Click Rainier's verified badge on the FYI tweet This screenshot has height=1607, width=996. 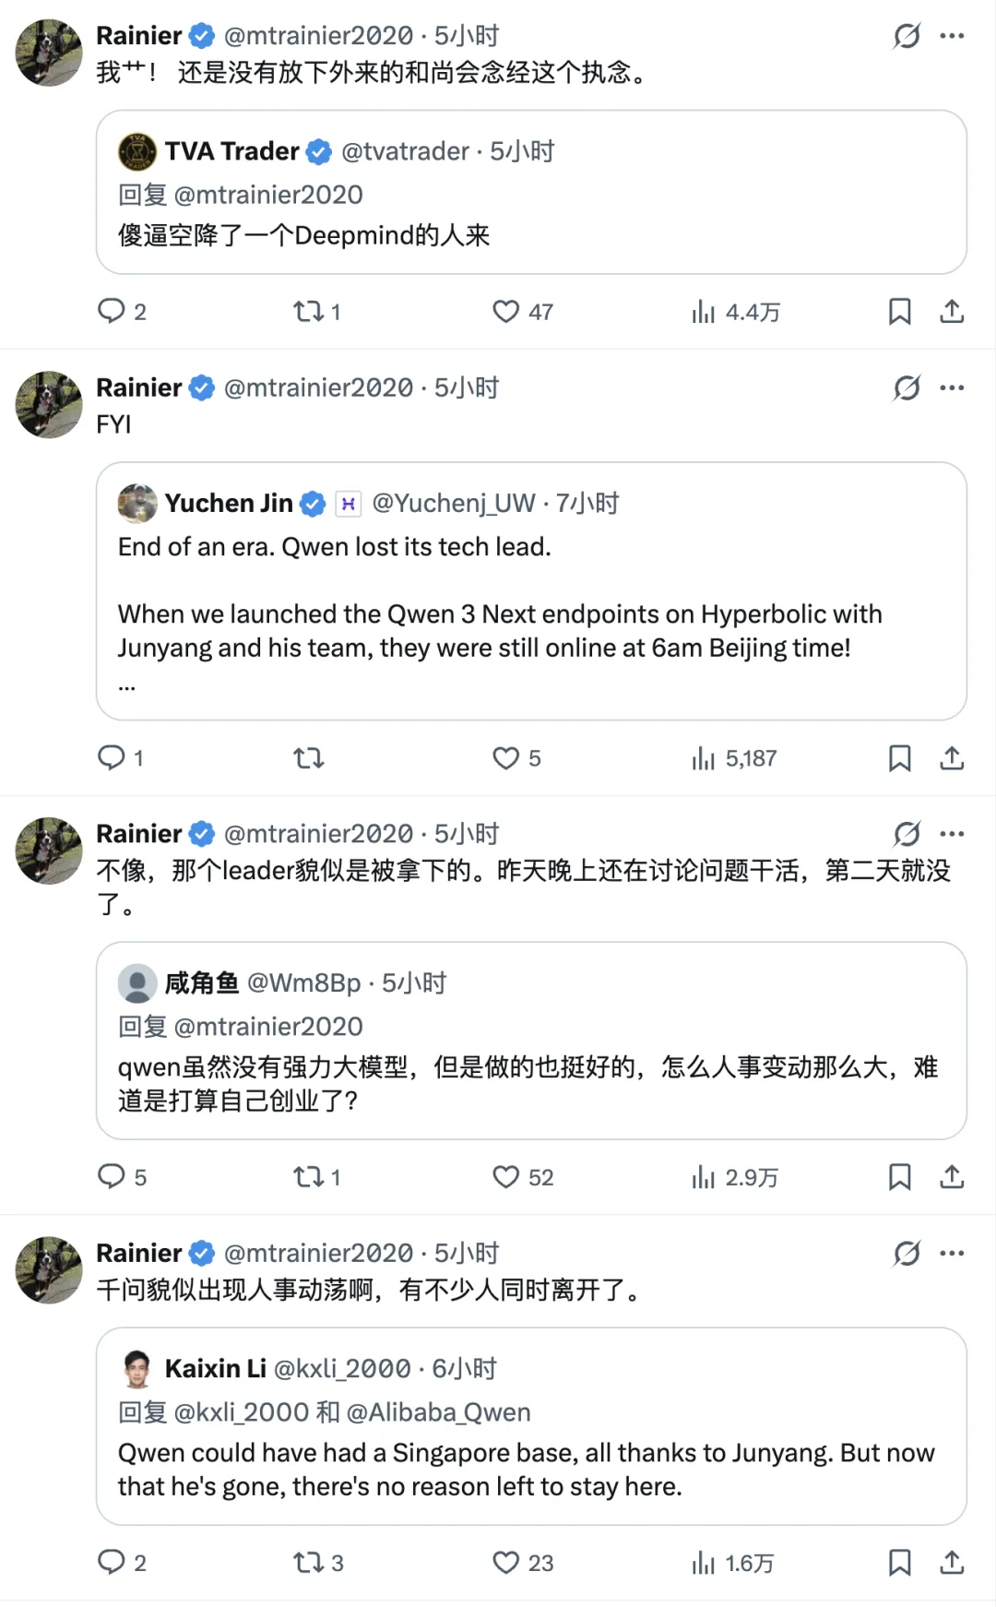coord(199,388)
